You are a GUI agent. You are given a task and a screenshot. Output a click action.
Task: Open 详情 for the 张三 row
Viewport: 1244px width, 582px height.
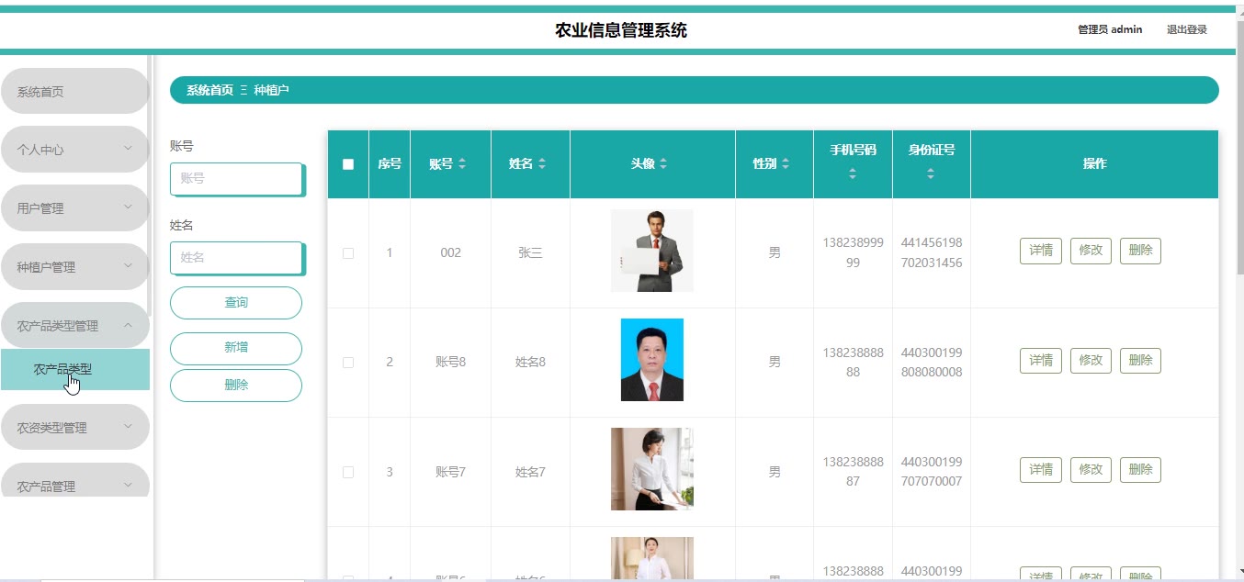pos(1041,251)
